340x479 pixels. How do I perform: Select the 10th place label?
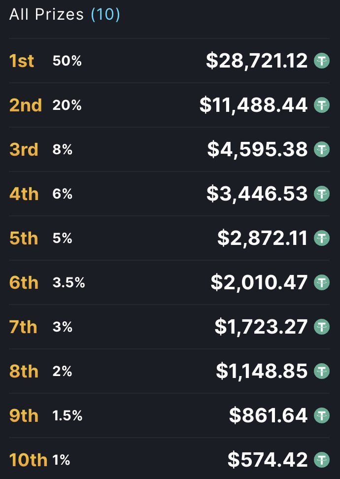(x=28, y=460)
